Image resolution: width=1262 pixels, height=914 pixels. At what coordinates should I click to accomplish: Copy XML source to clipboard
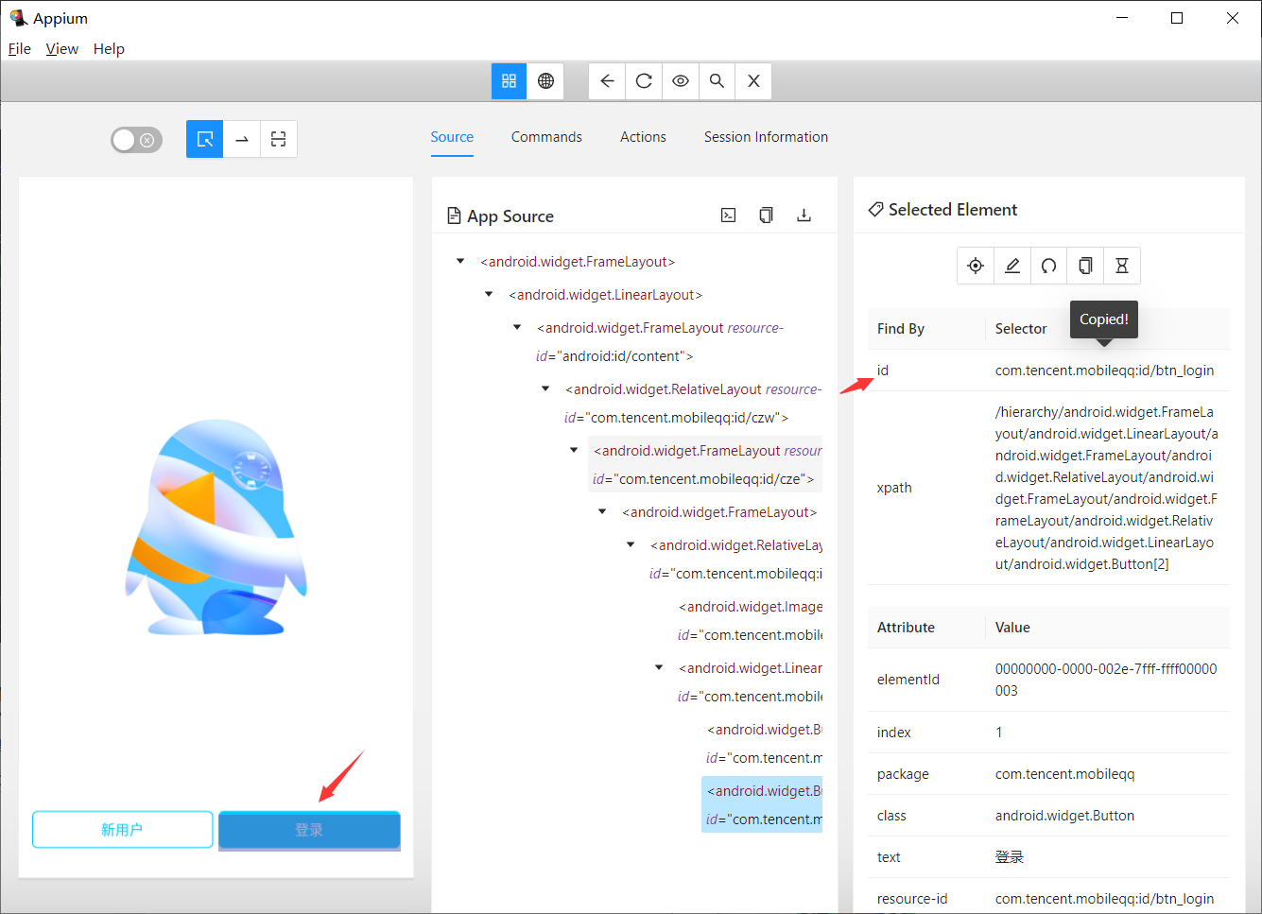coord(767,216)
